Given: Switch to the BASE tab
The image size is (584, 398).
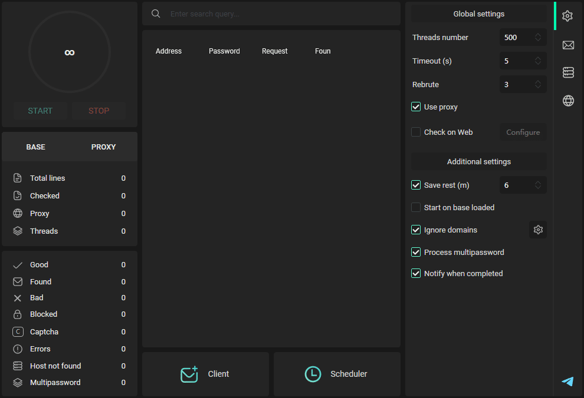Looking at the screenshot, I should click(x=36, y=147).
